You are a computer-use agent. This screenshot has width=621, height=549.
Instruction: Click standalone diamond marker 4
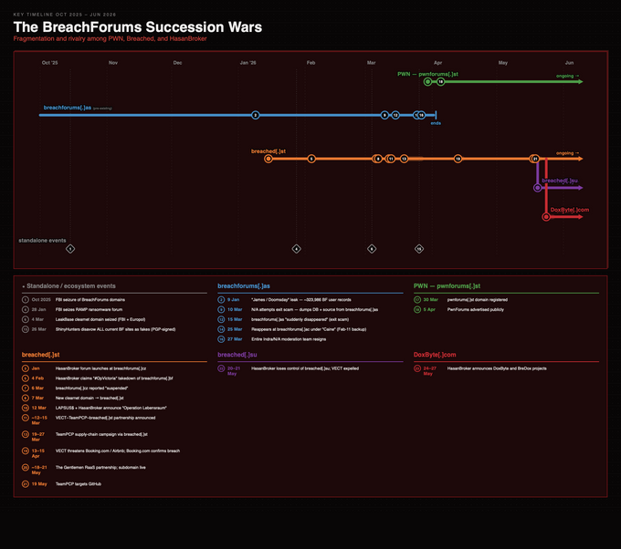pyautogui.click(x=296, y=249)
